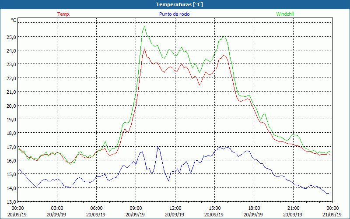350x219 pixels.
Task: Select the red 'Temp.' legend label
Action: coord(64,14)
